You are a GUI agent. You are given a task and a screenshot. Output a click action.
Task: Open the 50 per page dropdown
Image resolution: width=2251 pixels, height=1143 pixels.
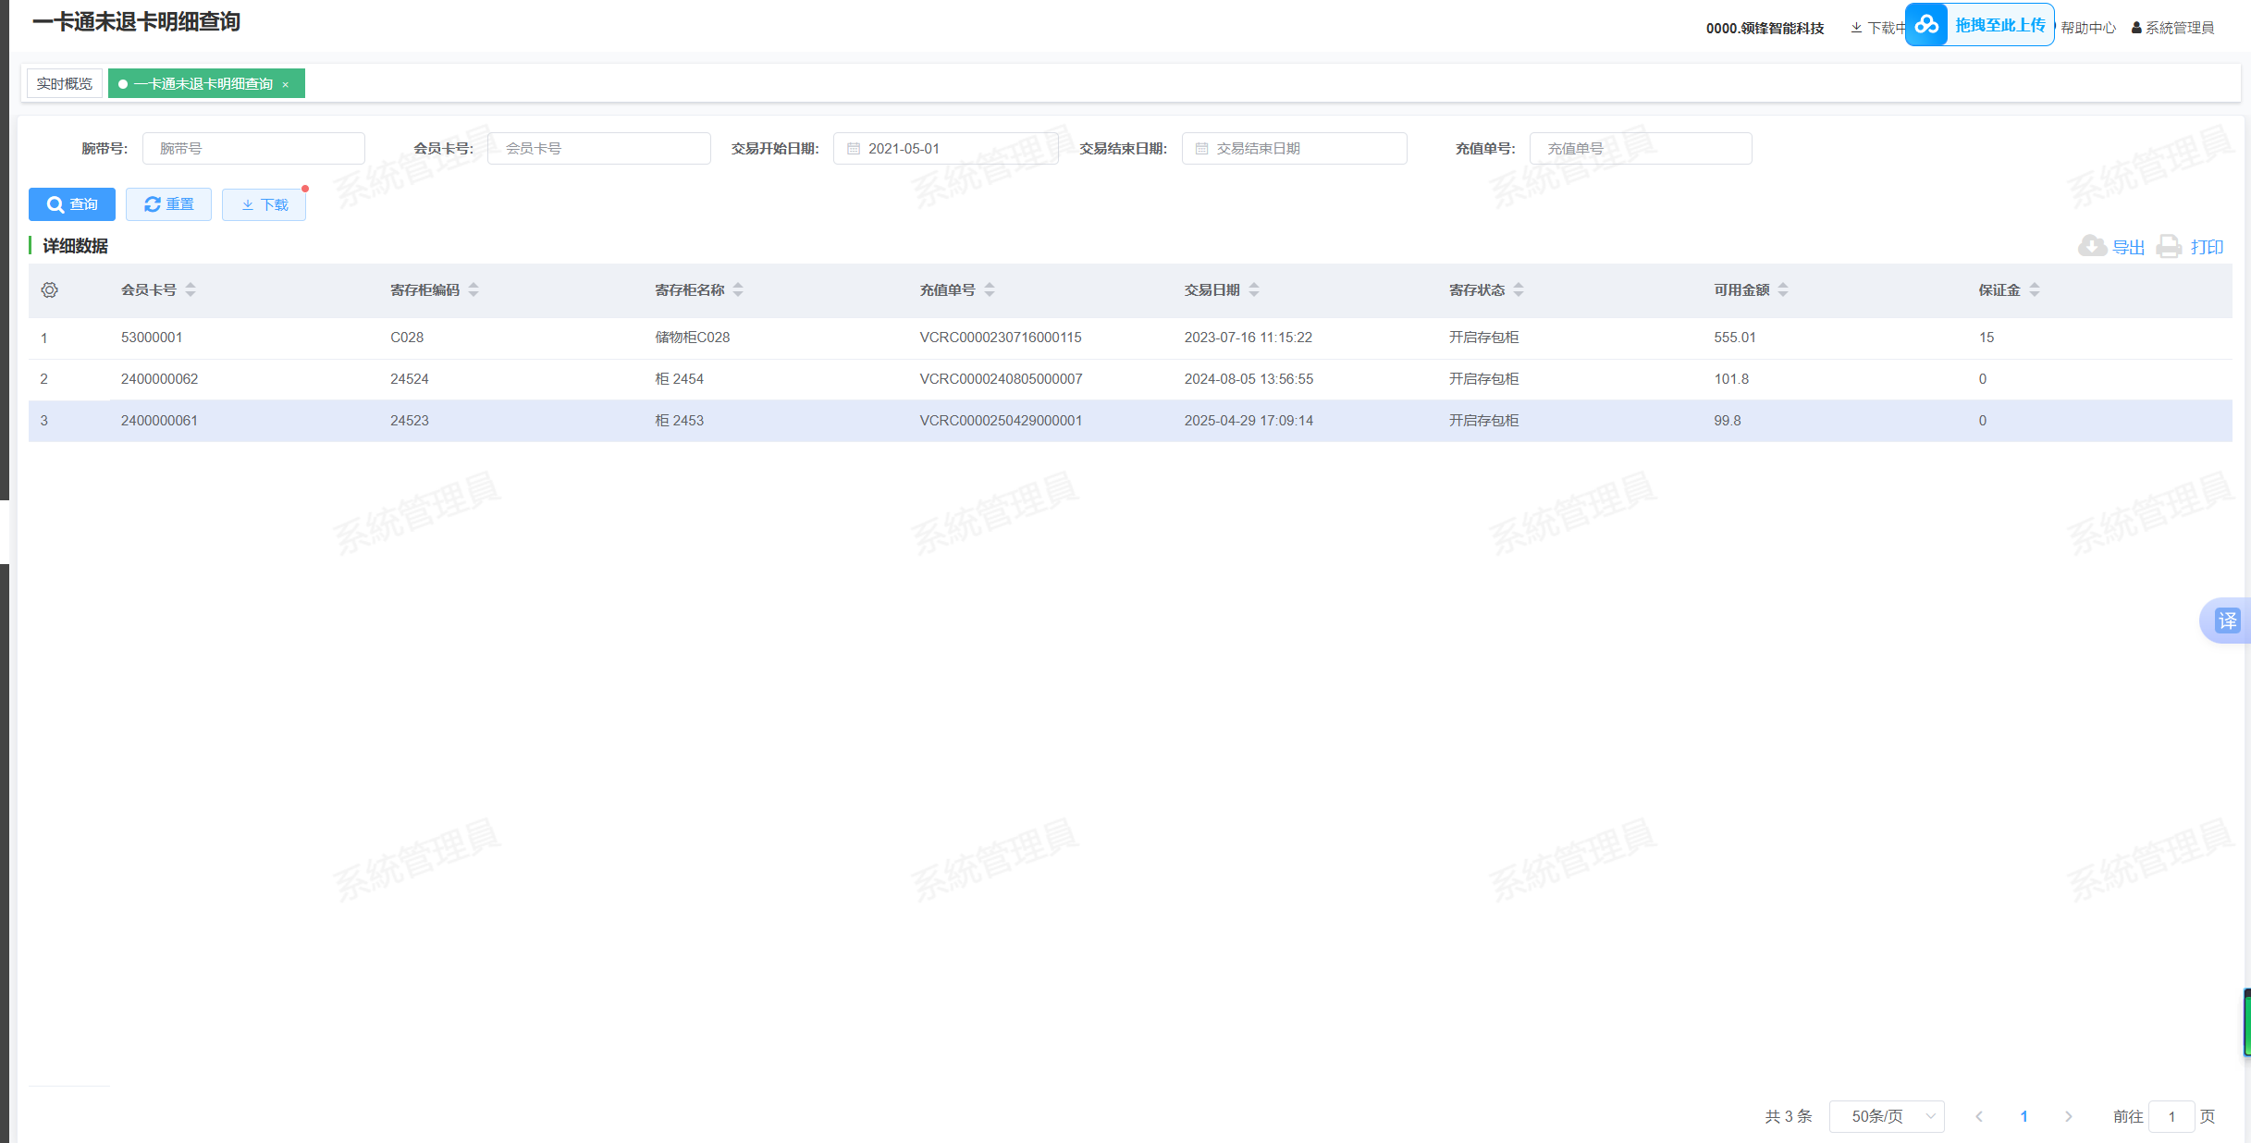click(1887, 1116)
